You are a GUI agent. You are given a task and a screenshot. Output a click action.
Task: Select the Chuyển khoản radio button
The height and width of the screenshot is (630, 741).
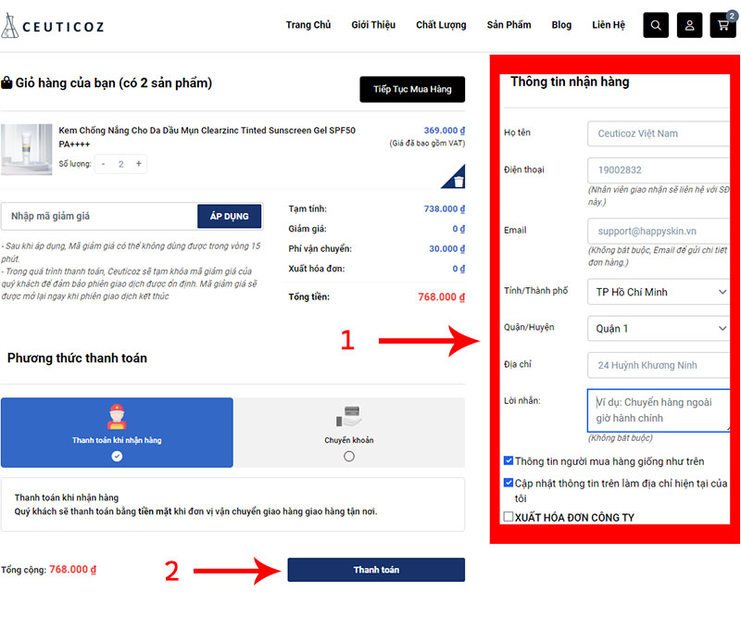pyautogui.click(x=348, y=456)
